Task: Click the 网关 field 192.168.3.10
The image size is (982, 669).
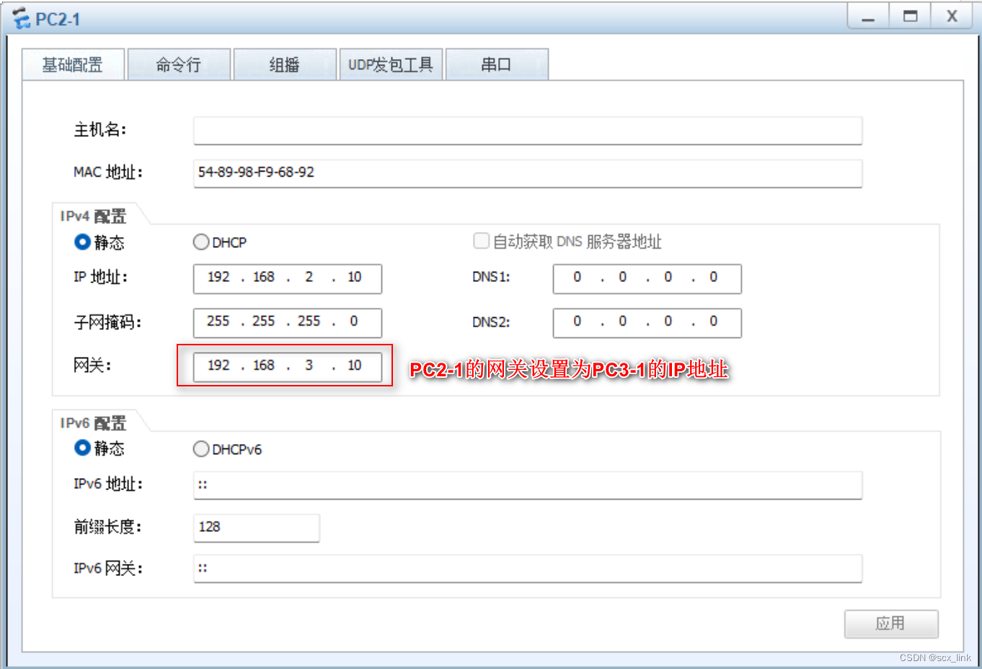Action: pos(287,366)
